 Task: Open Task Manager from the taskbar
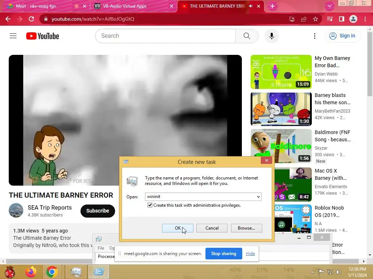(76, 272)
